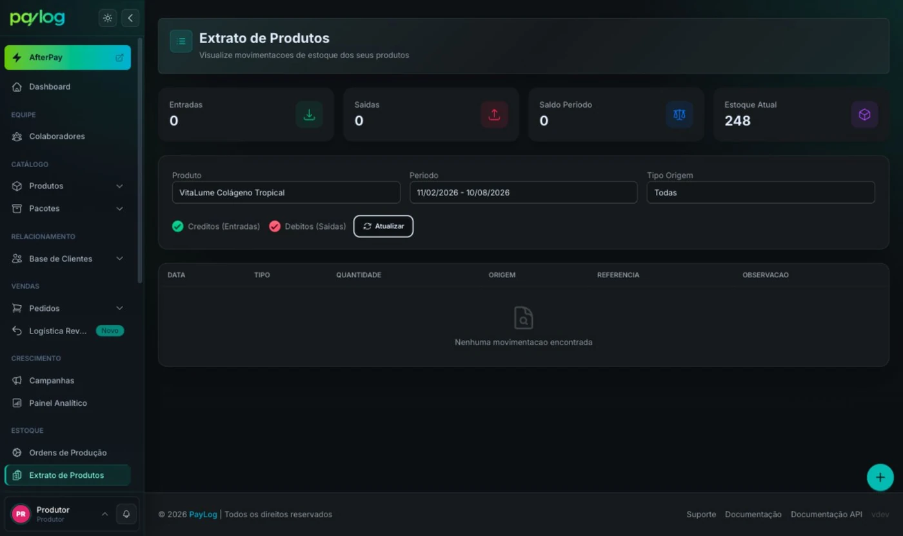The height and width of the screenshot is (536, 903).
Task: Expand the Pacotes submenu chevron
Action: (x=119, y=208)
